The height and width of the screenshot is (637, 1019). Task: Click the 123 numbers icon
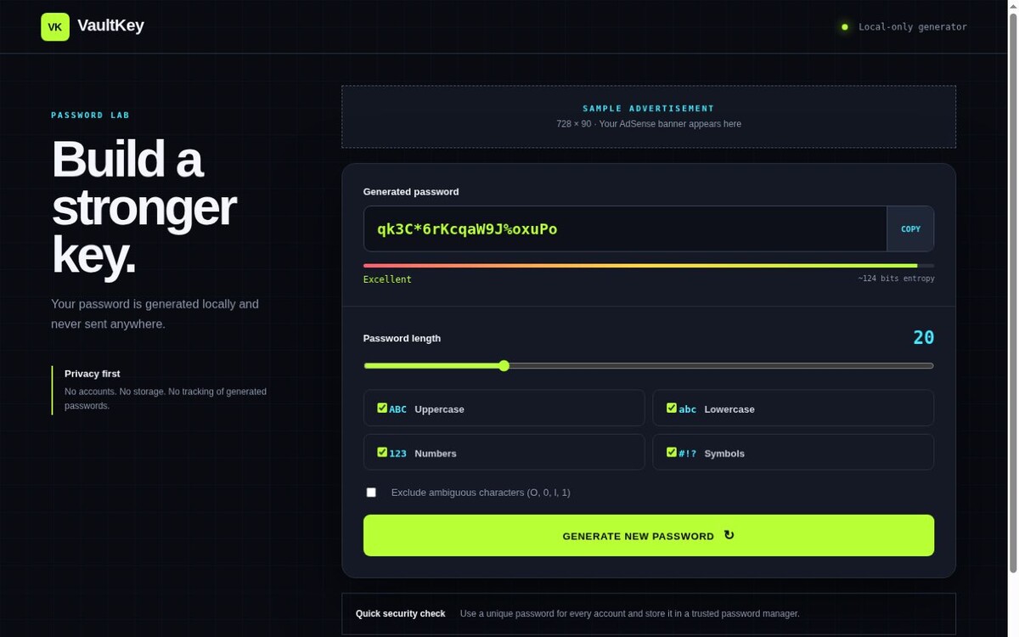tap(398, 454)
